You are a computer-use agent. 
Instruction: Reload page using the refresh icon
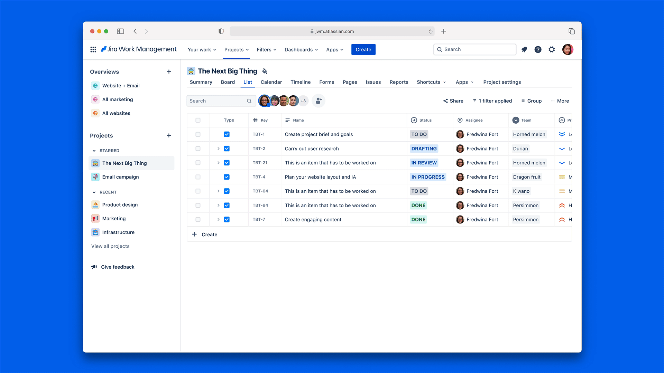430,31
